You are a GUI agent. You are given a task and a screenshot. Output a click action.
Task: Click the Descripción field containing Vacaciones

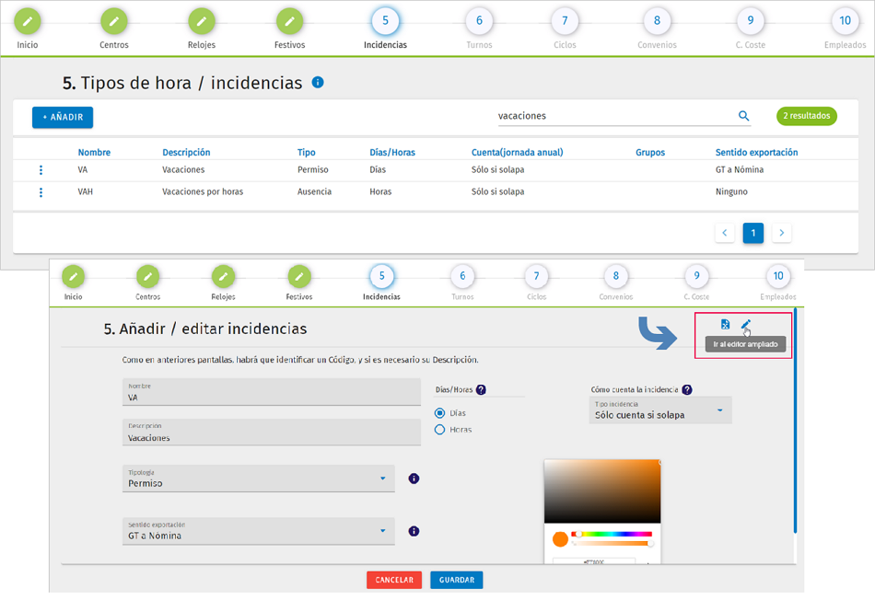[271, 433]
